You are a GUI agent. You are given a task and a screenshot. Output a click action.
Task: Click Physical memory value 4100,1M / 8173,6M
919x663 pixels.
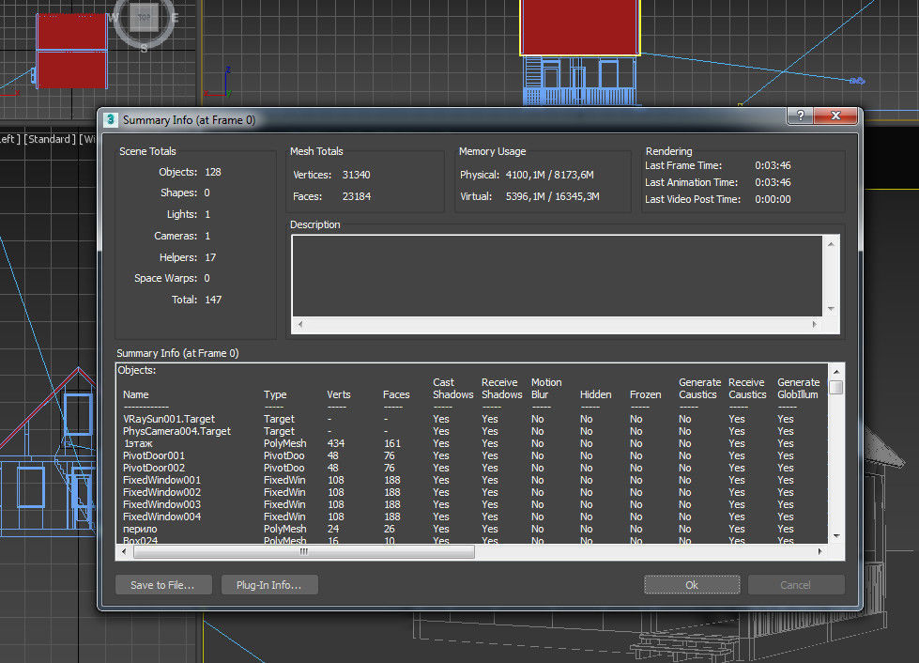(550, 175)
